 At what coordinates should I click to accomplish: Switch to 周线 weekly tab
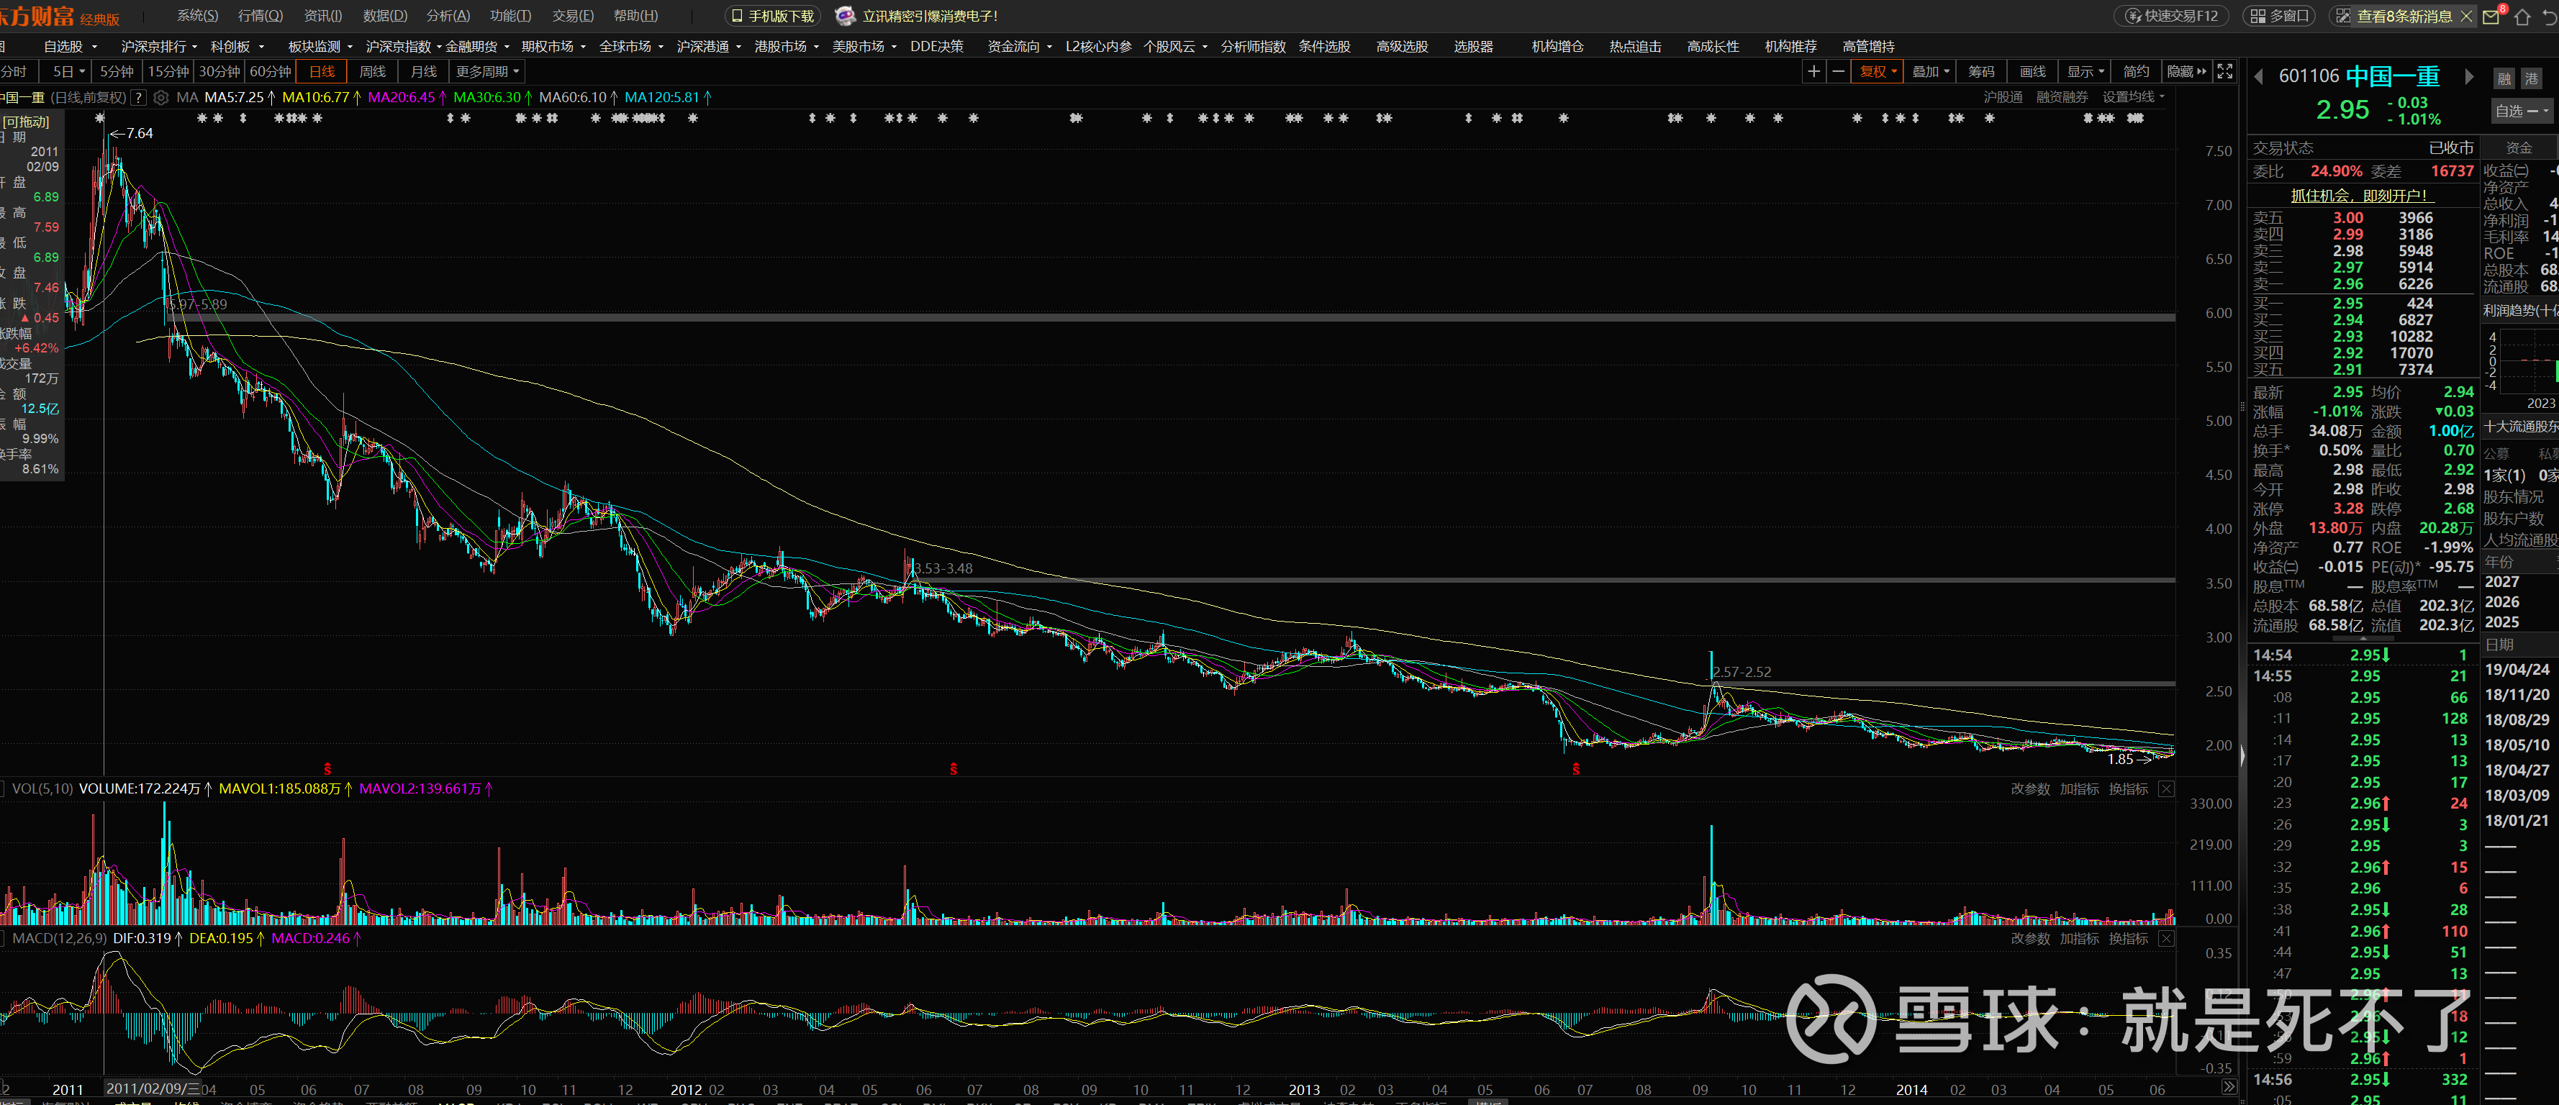click(373, 71)
